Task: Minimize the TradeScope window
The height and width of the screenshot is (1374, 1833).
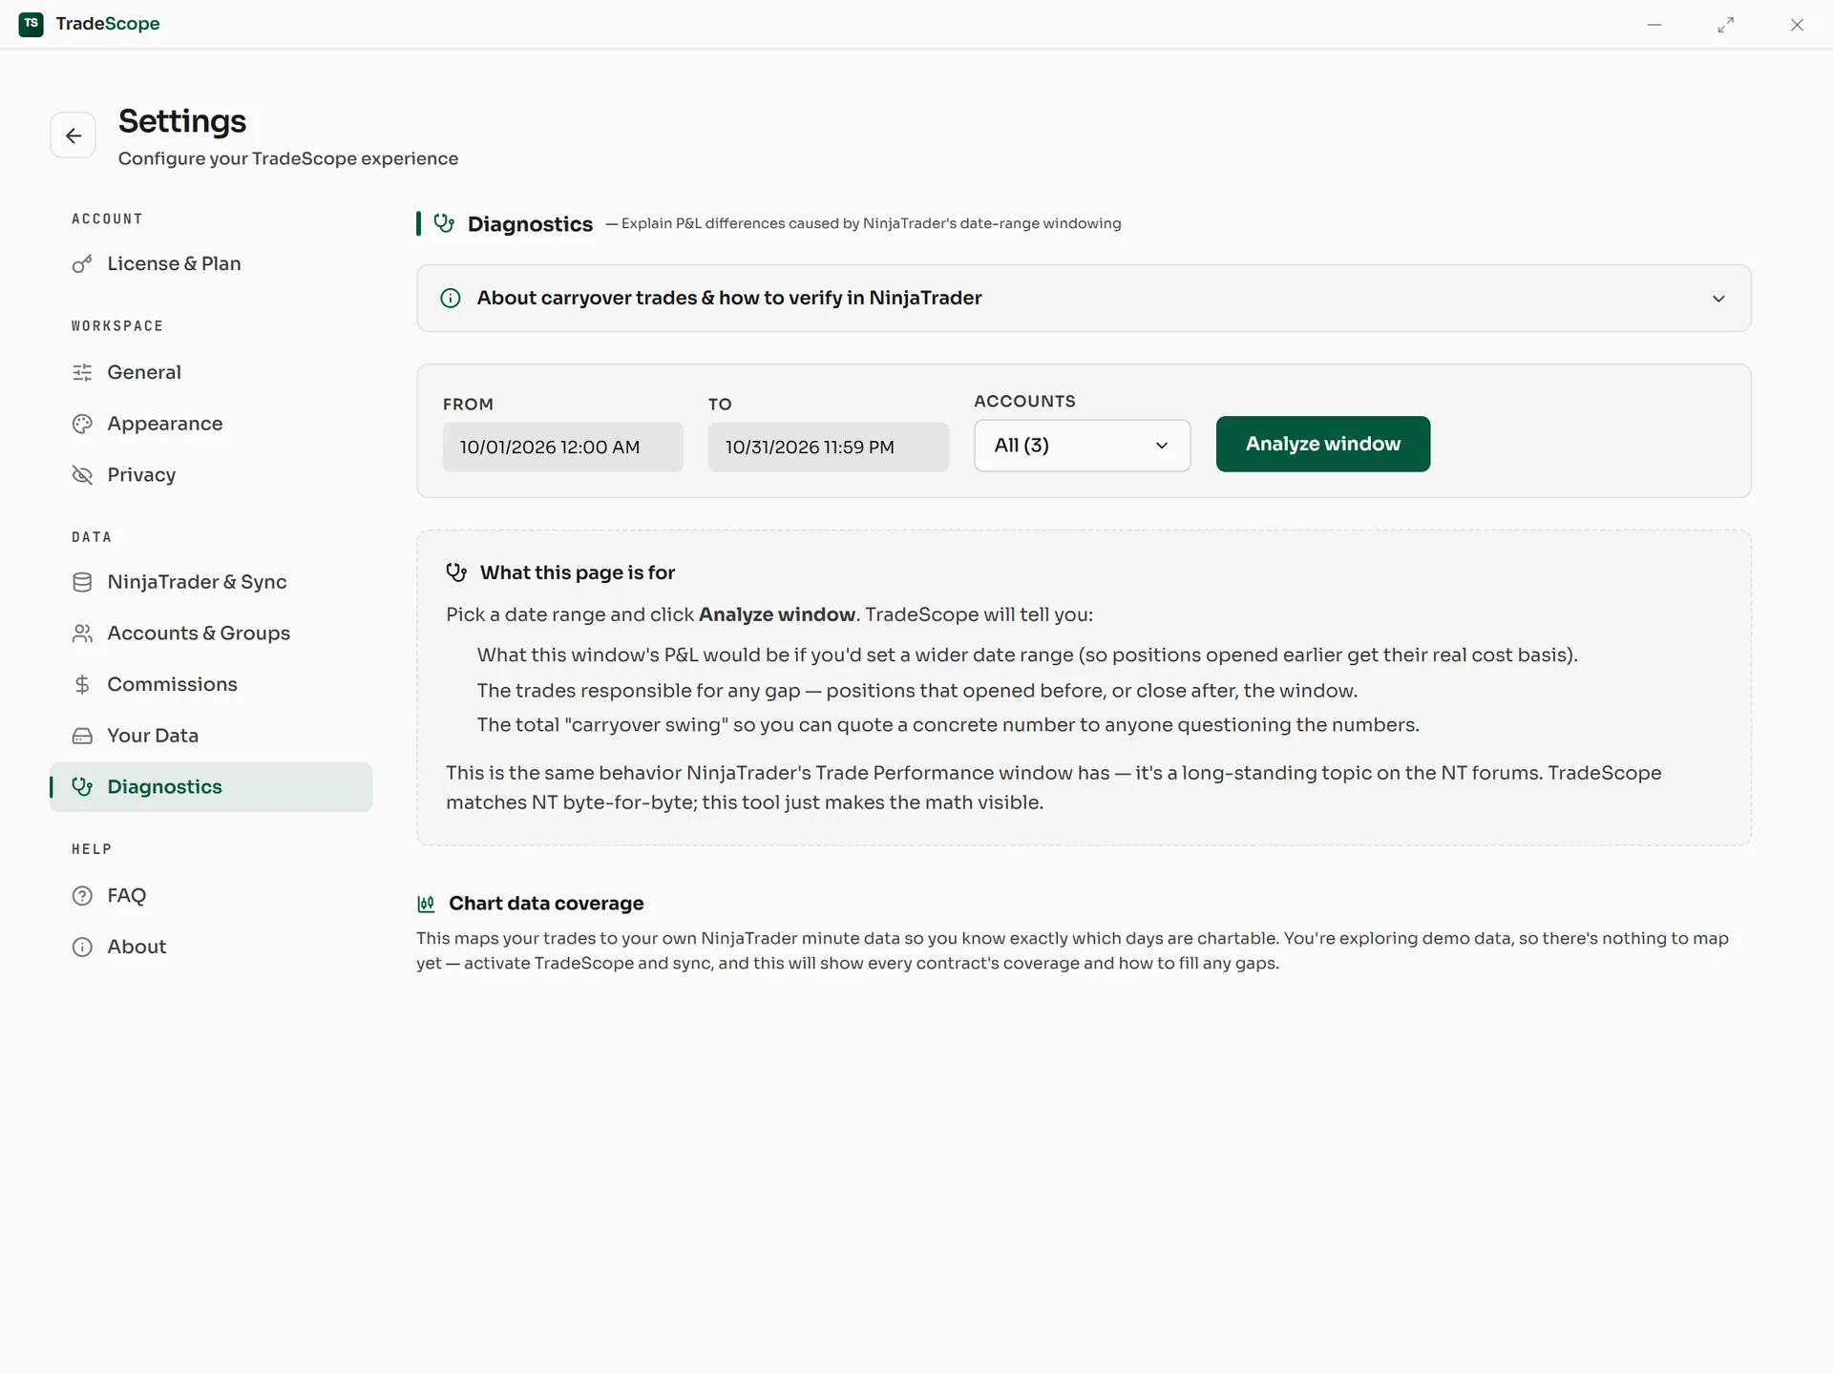Action: click(1654, 25)
